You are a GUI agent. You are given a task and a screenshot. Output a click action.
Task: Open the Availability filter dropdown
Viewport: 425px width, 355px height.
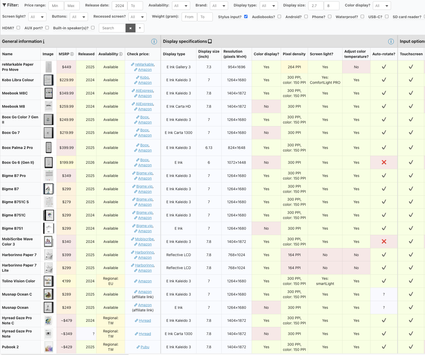click(x=181, y=6)
